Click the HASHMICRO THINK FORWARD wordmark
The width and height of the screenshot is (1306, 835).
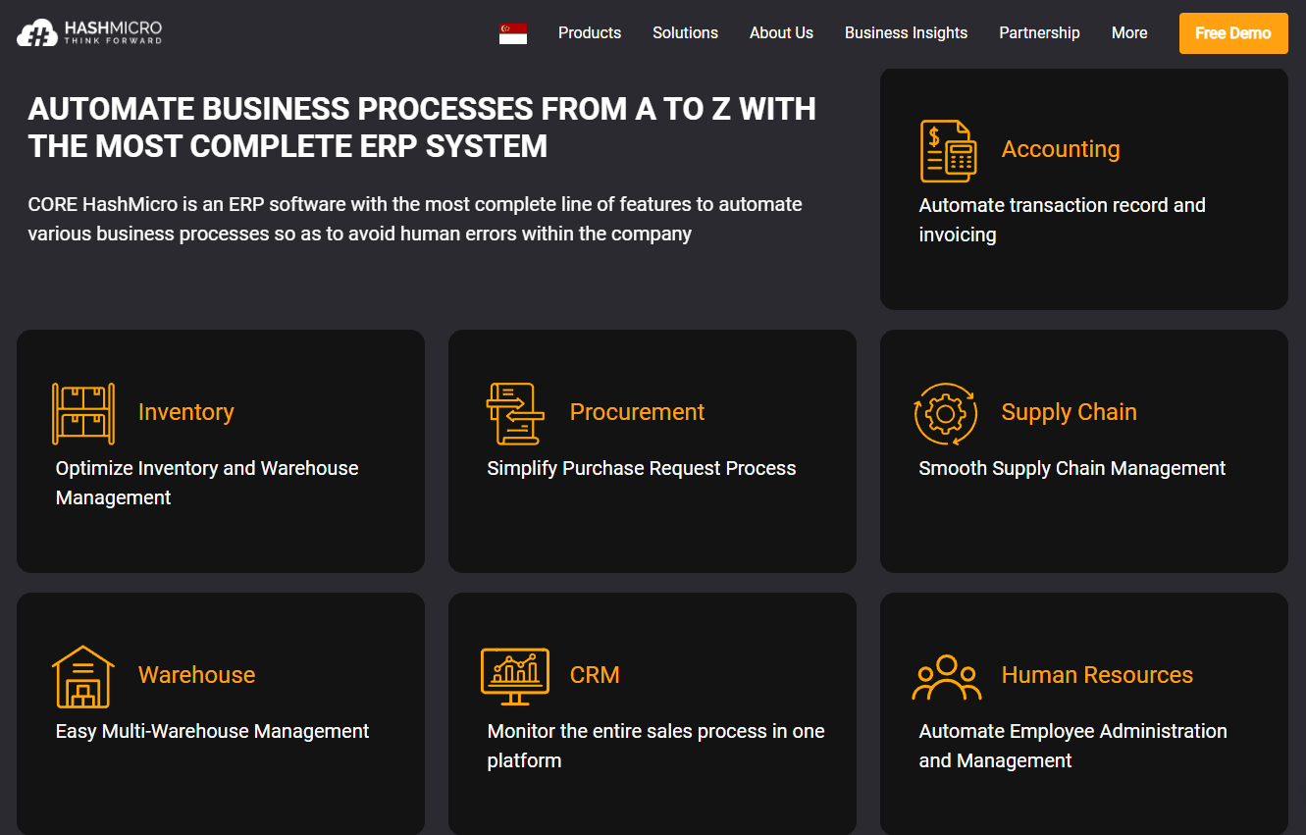point(113,32)
